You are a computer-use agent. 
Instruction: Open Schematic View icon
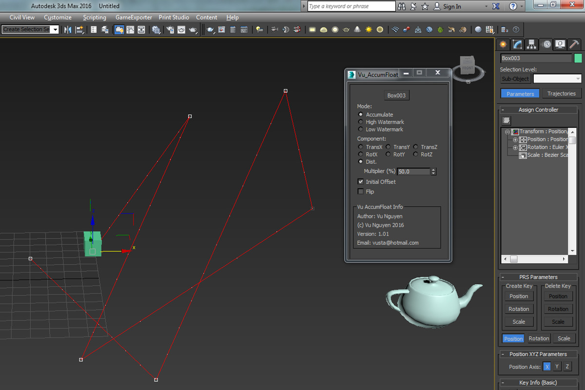click(x=141, y=30)
